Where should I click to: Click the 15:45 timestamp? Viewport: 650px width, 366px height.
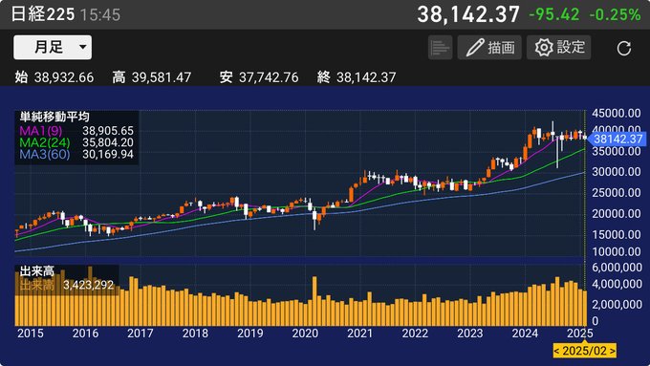100,15
